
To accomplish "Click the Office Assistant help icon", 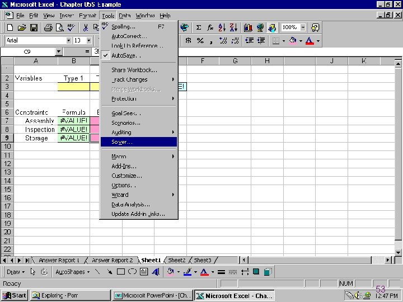I will click(x=315, y=27).
